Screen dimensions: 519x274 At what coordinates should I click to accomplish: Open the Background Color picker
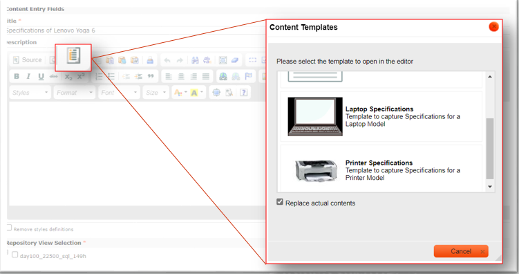(196, 93)
